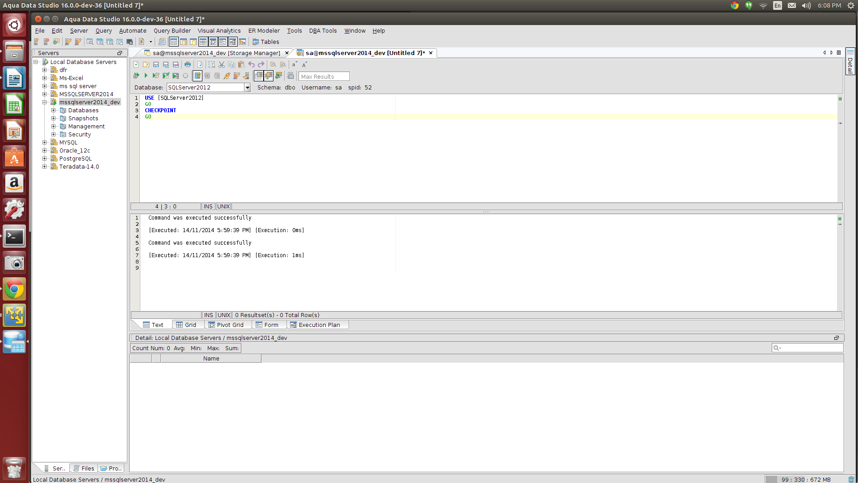Open the Files panel tab
The width and height of the screenshot is (858, 483).
pyautogui.click(x=84, y=468)
